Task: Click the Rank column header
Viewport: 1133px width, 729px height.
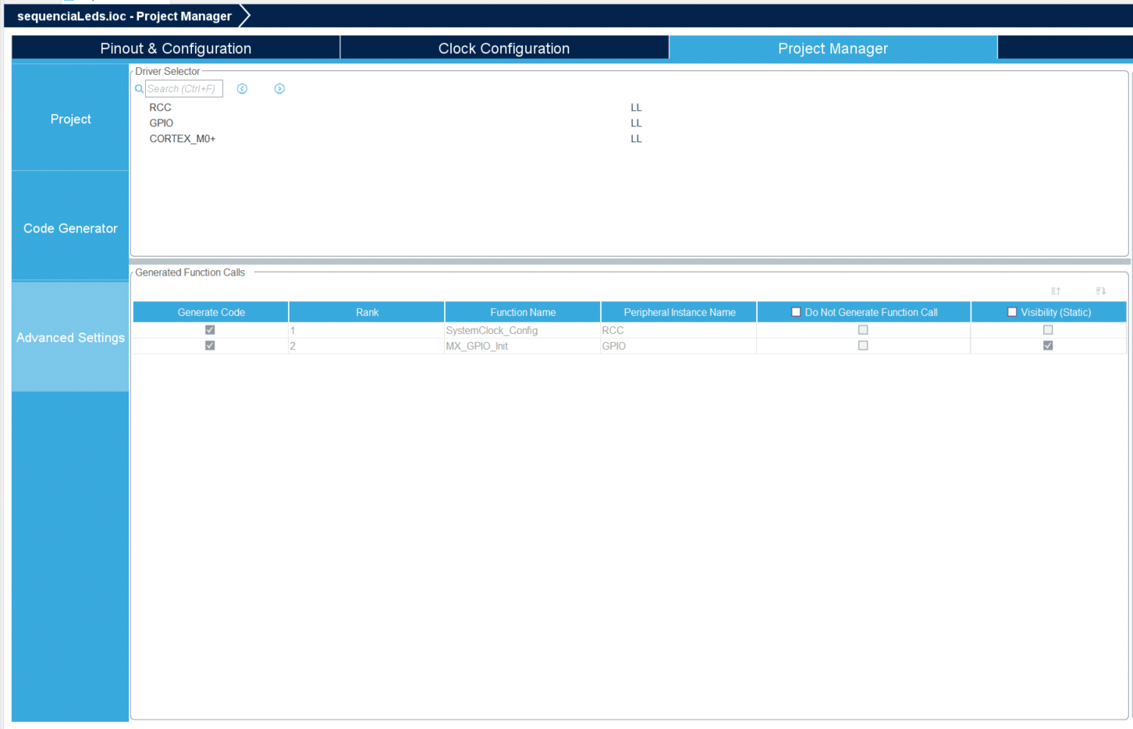Action: (x=367, y=312)
